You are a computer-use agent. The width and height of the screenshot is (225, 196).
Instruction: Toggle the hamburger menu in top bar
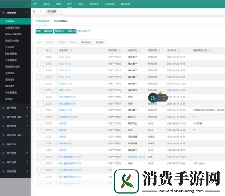tap(35, 4)
